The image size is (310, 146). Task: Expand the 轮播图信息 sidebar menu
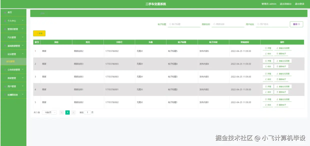tap(13, 95)
